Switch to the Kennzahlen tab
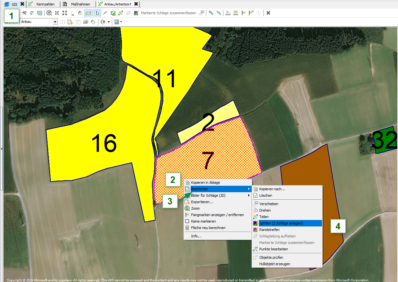The width and height of the screenshot is (398, 282). [45, 4]
